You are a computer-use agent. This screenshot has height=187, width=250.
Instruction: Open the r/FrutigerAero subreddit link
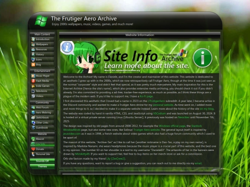156,101
